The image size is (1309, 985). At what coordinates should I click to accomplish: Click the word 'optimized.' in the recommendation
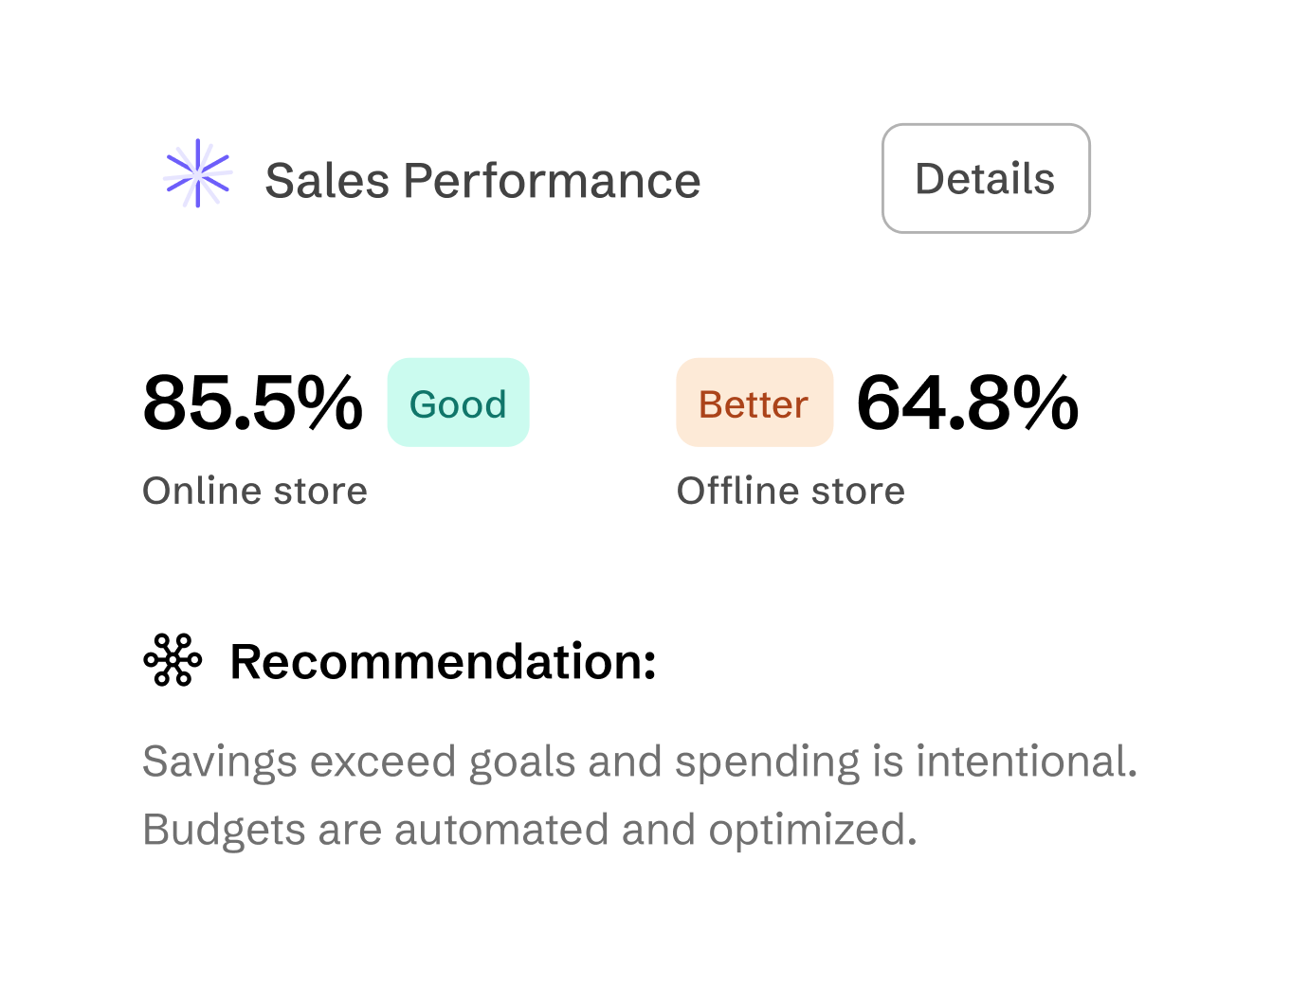point(812,831)
